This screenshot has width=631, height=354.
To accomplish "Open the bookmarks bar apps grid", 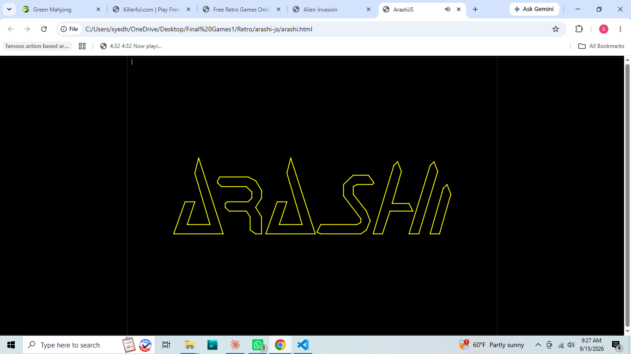I will pos(82,46).
